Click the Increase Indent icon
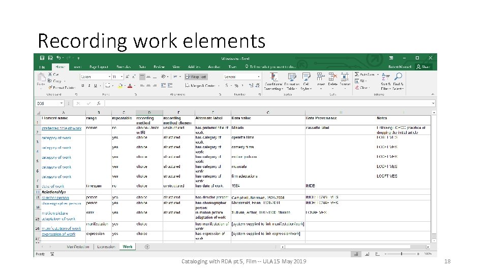Viewport: 488px width, 274px height. click(x=170, y=85)
